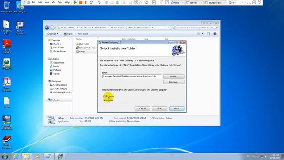Open the change view options dropdown arrow
Image resolution: width=284 pixels, height=160 pixels.
tap(203, 34)
